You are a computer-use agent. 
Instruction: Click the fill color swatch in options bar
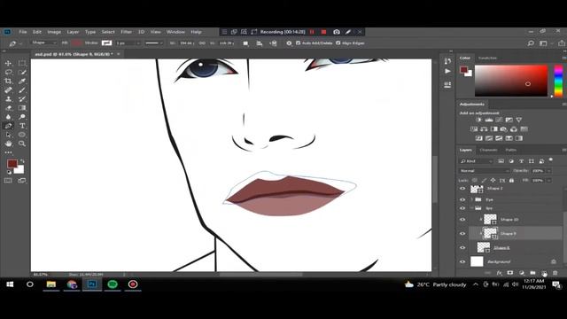coord(76,43)
